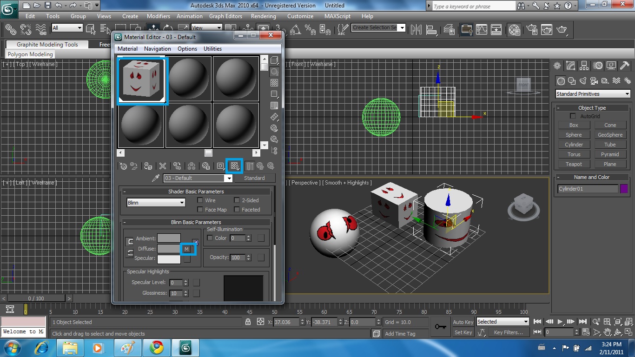635x357 pixels.
Task: Open Curve Editor from toolbar
Action: [x=482, y=29]
